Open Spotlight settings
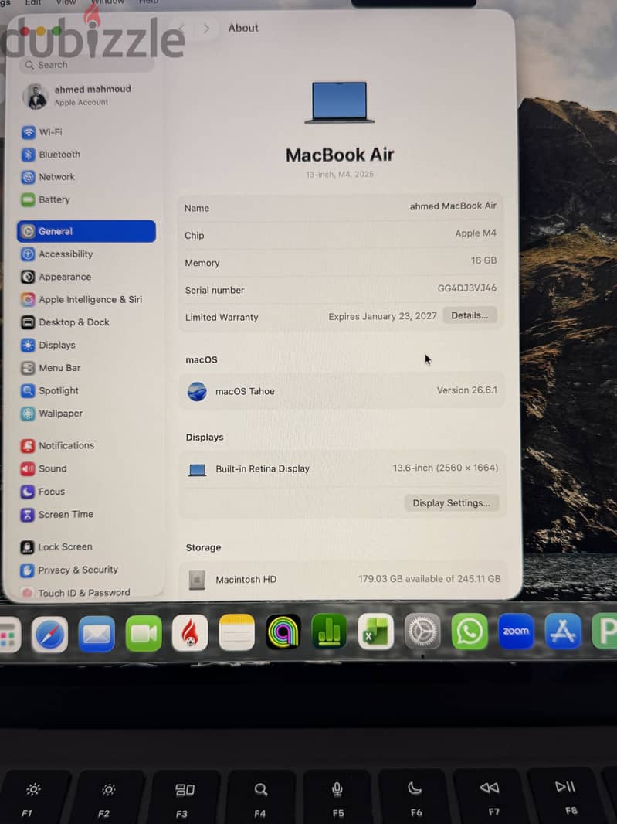This screenshot has height=824, width=617. click(x=50, y=390)
